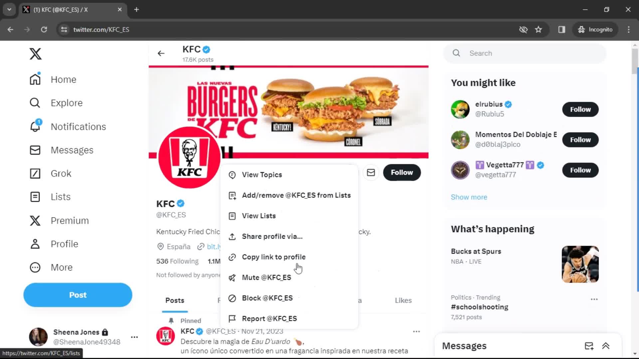Select Report @KFC_ES menu option
The image size is (639, 359).
pos(270,319)
